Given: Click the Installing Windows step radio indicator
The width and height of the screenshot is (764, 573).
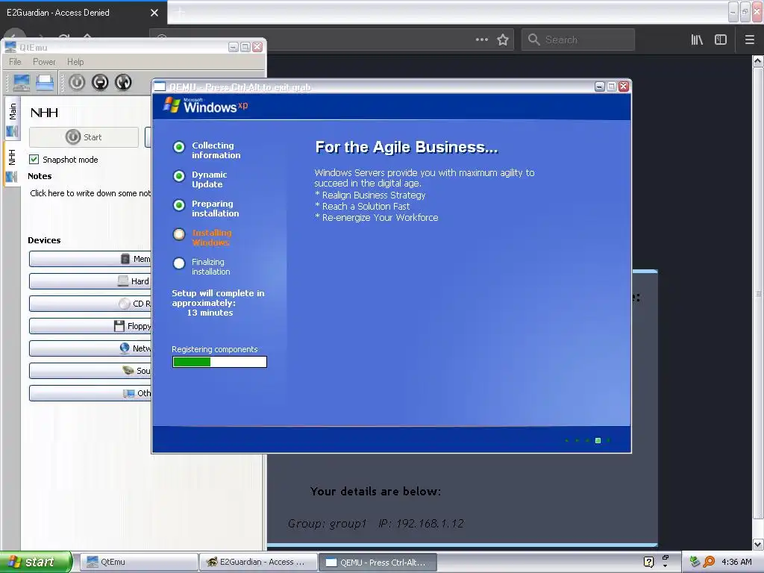Looking at the screenshot, I should (179, 234).
